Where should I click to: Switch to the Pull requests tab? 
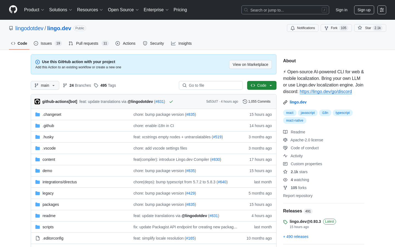click(x=89, y=43)
